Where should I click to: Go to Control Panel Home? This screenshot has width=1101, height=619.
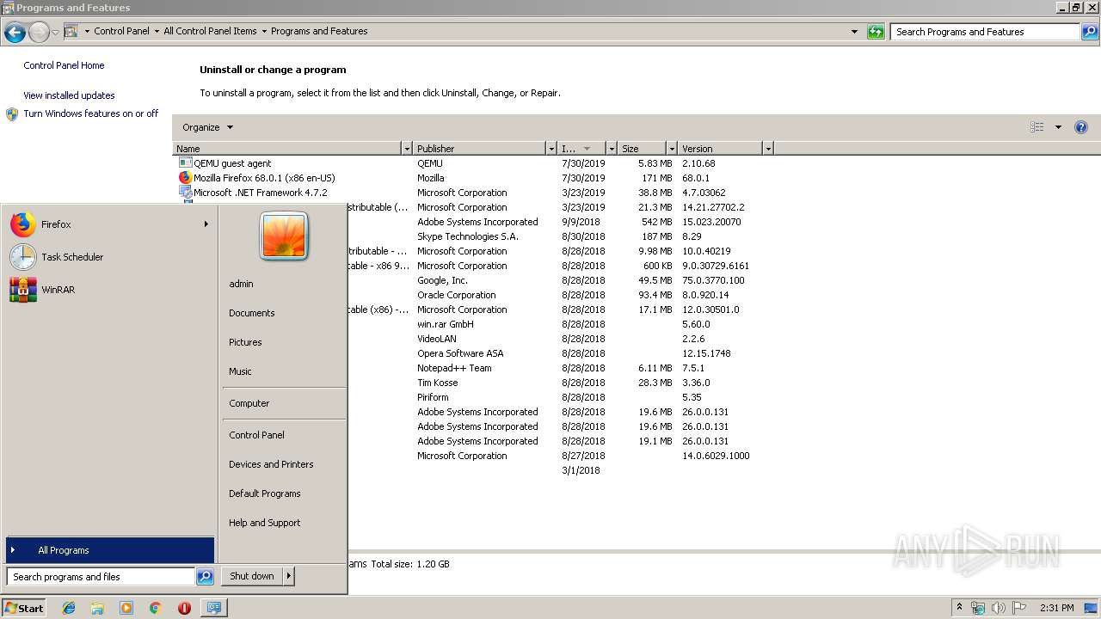tap(64, 65)
